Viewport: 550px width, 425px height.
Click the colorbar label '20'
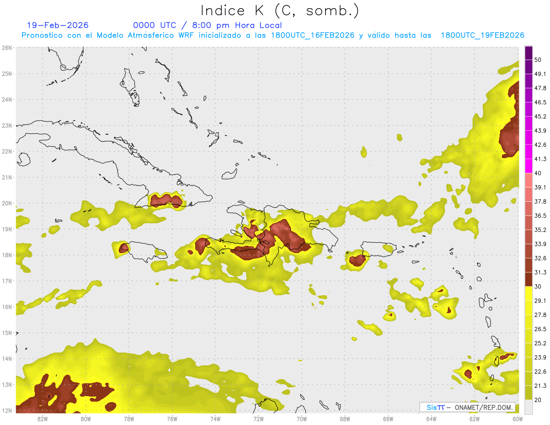click(538, 400)
